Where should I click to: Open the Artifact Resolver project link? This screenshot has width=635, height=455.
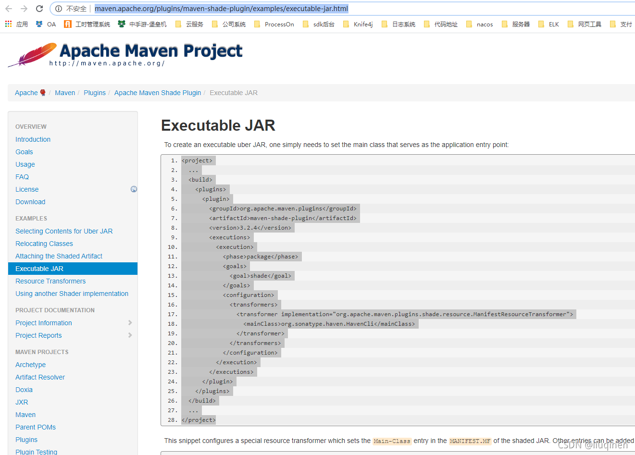tap(40, 377)
